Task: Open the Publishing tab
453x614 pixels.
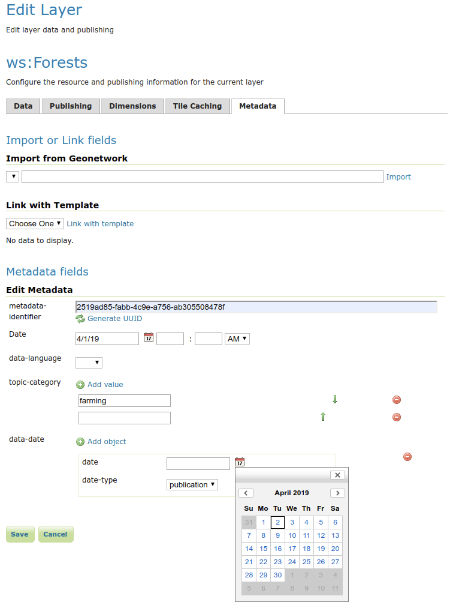Action: coord(71,106)
